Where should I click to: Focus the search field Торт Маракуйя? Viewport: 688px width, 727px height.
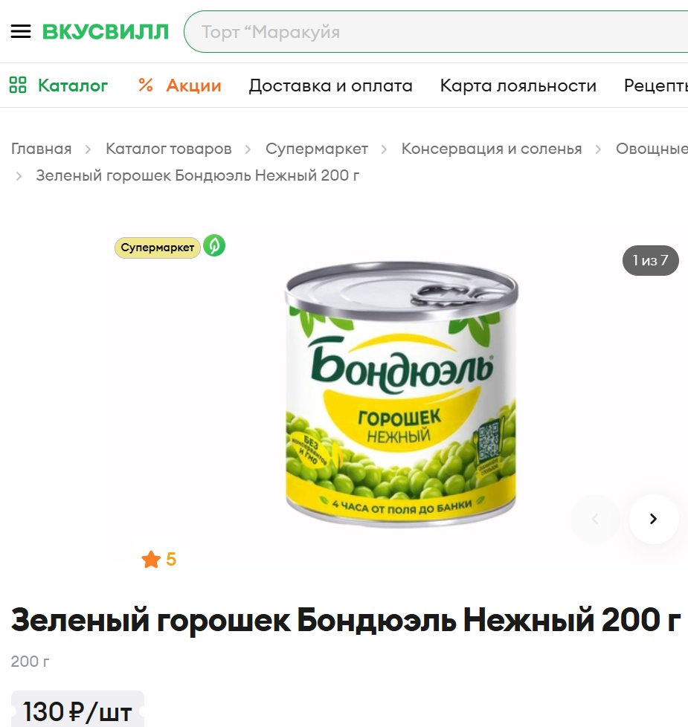coord(436,31)
